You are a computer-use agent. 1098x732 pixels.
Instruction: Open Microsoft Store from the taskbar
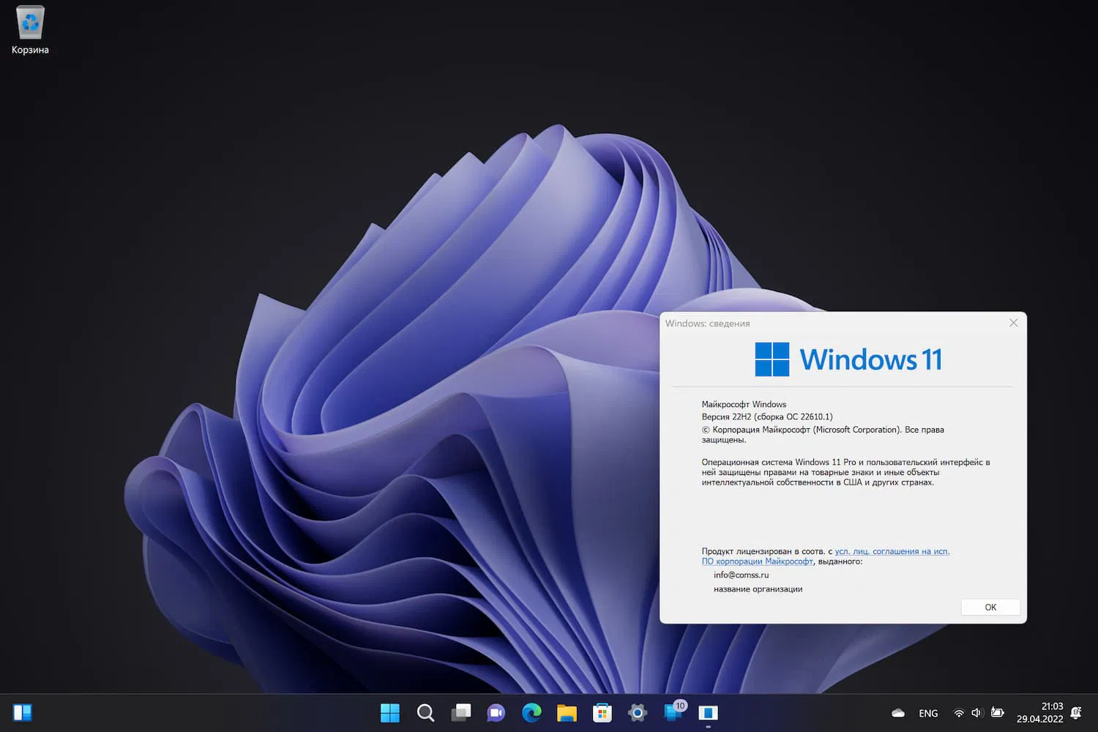coord(602,712)
